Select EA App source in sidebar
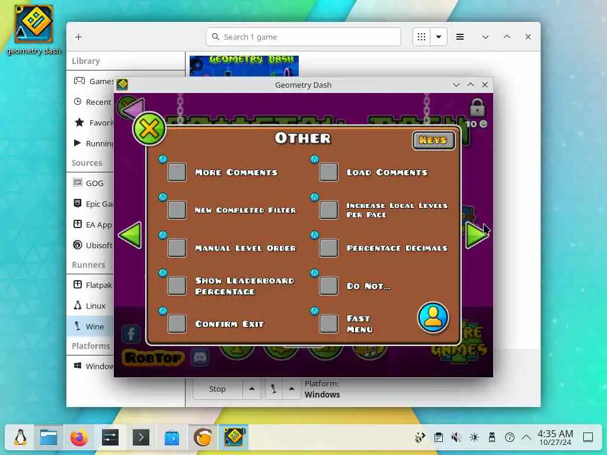 pyautogui.click(x=90, y=225)
